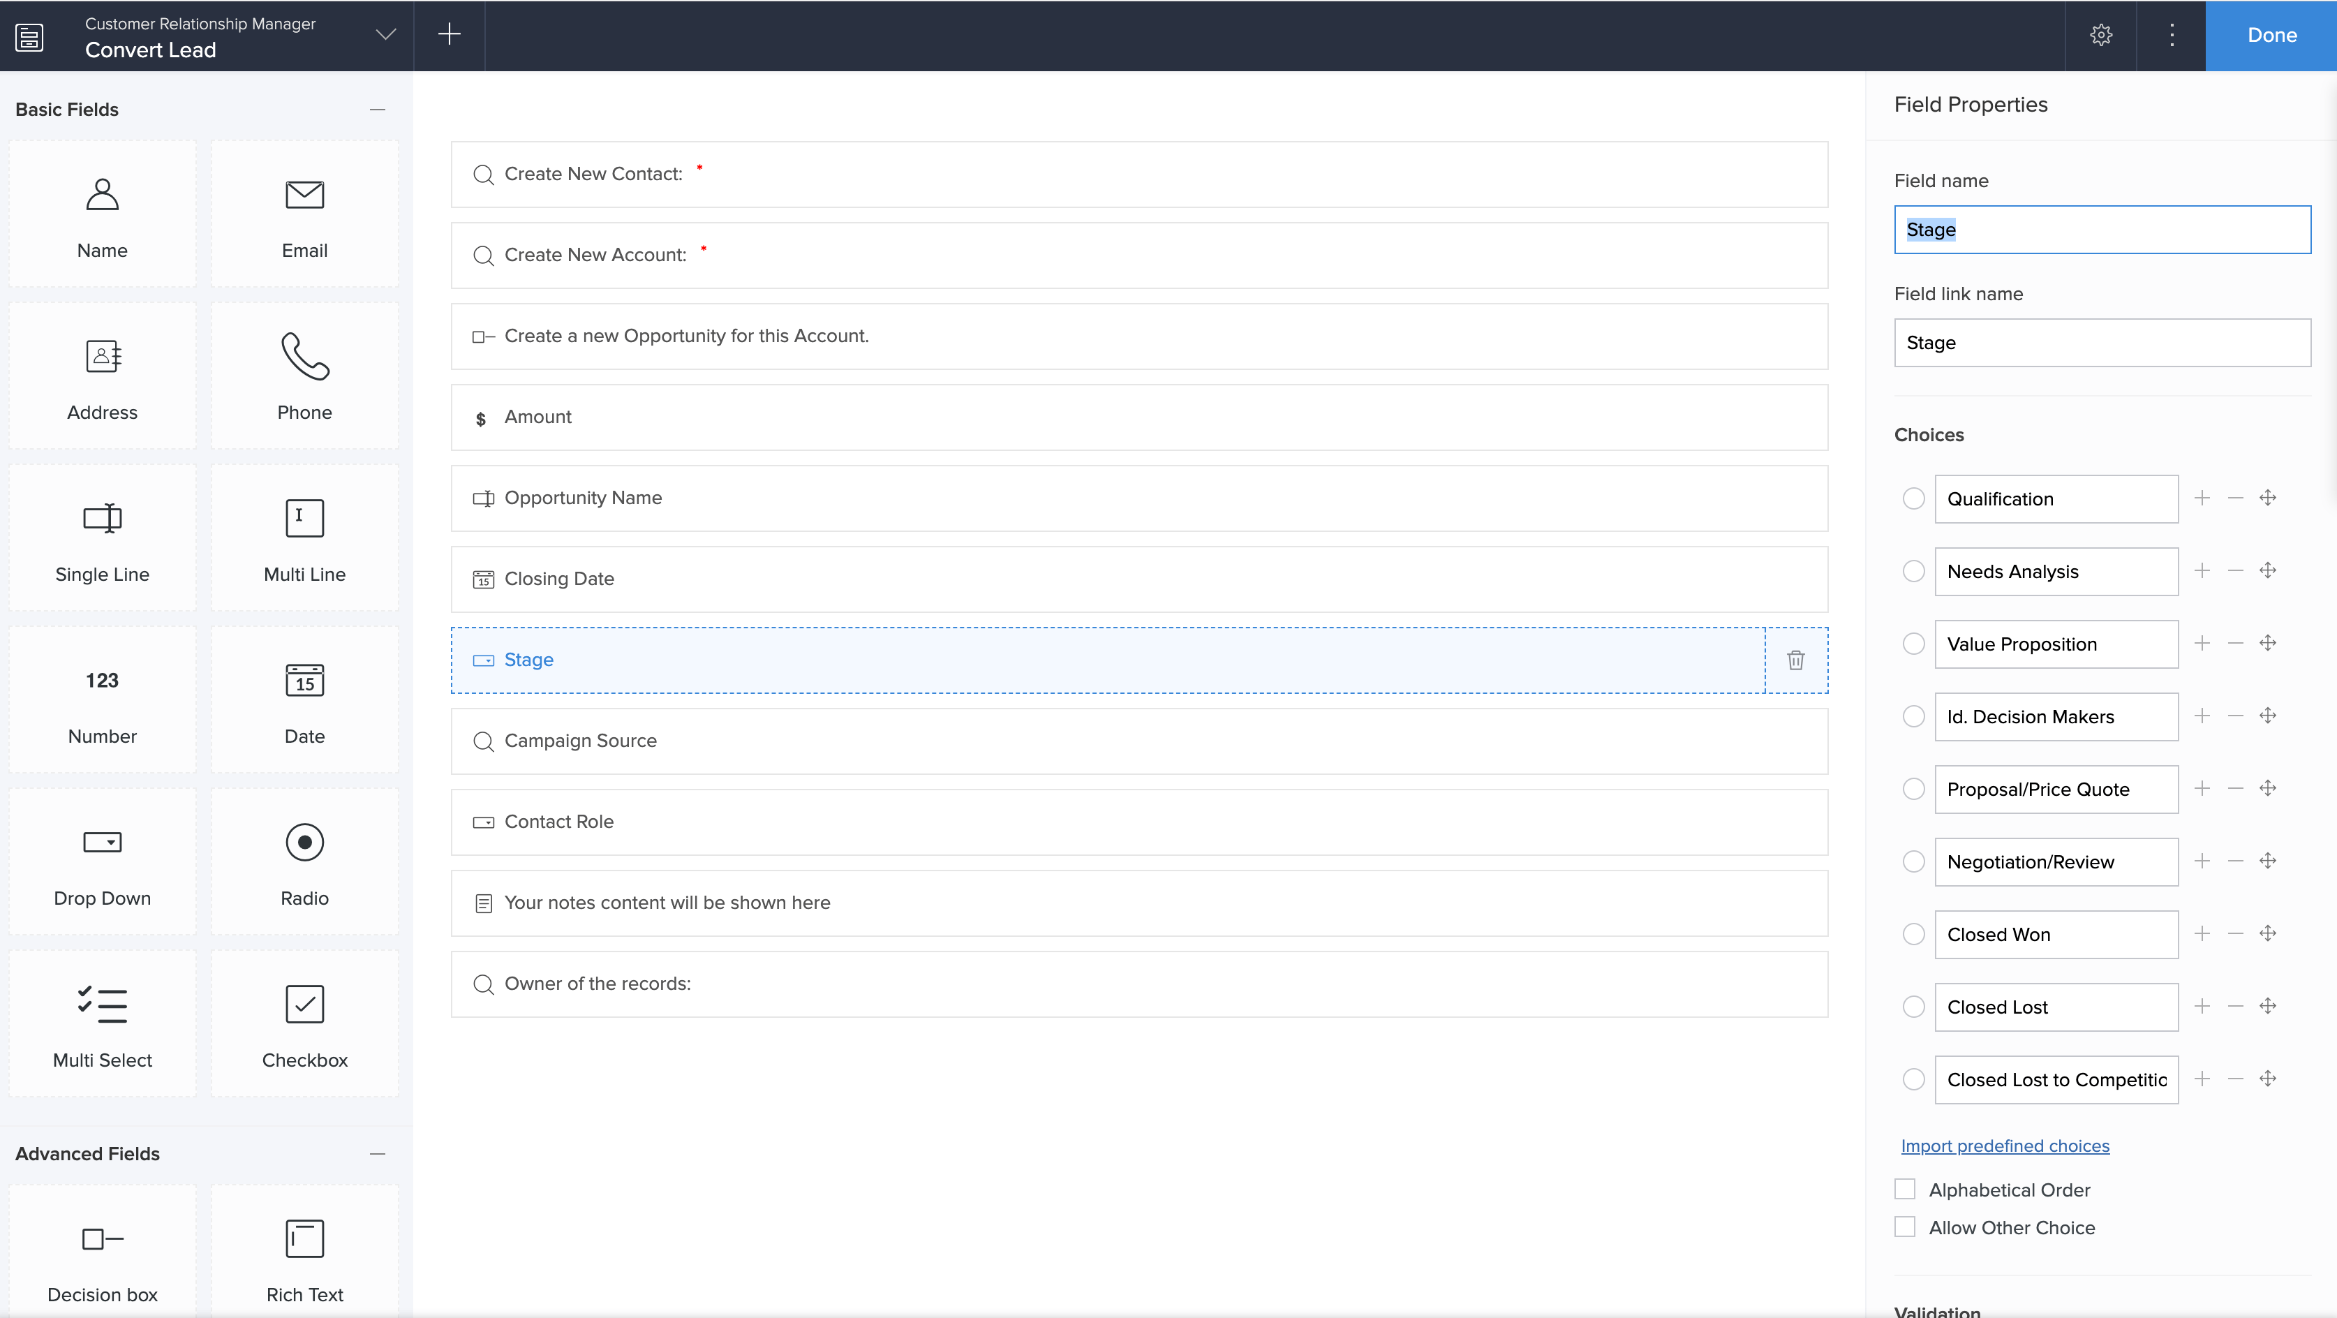Image resolution: width=2337 pixels, height=1318 pixels.
Task: Remove the Closed Lost choice with minus icon
Action: click(x=2235, y=1006)
